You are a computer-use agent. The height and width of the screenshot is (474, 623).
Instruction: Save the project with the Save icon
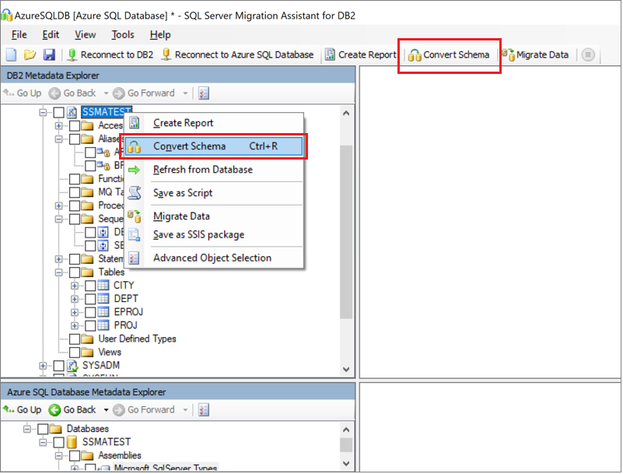tap(48, 54)
